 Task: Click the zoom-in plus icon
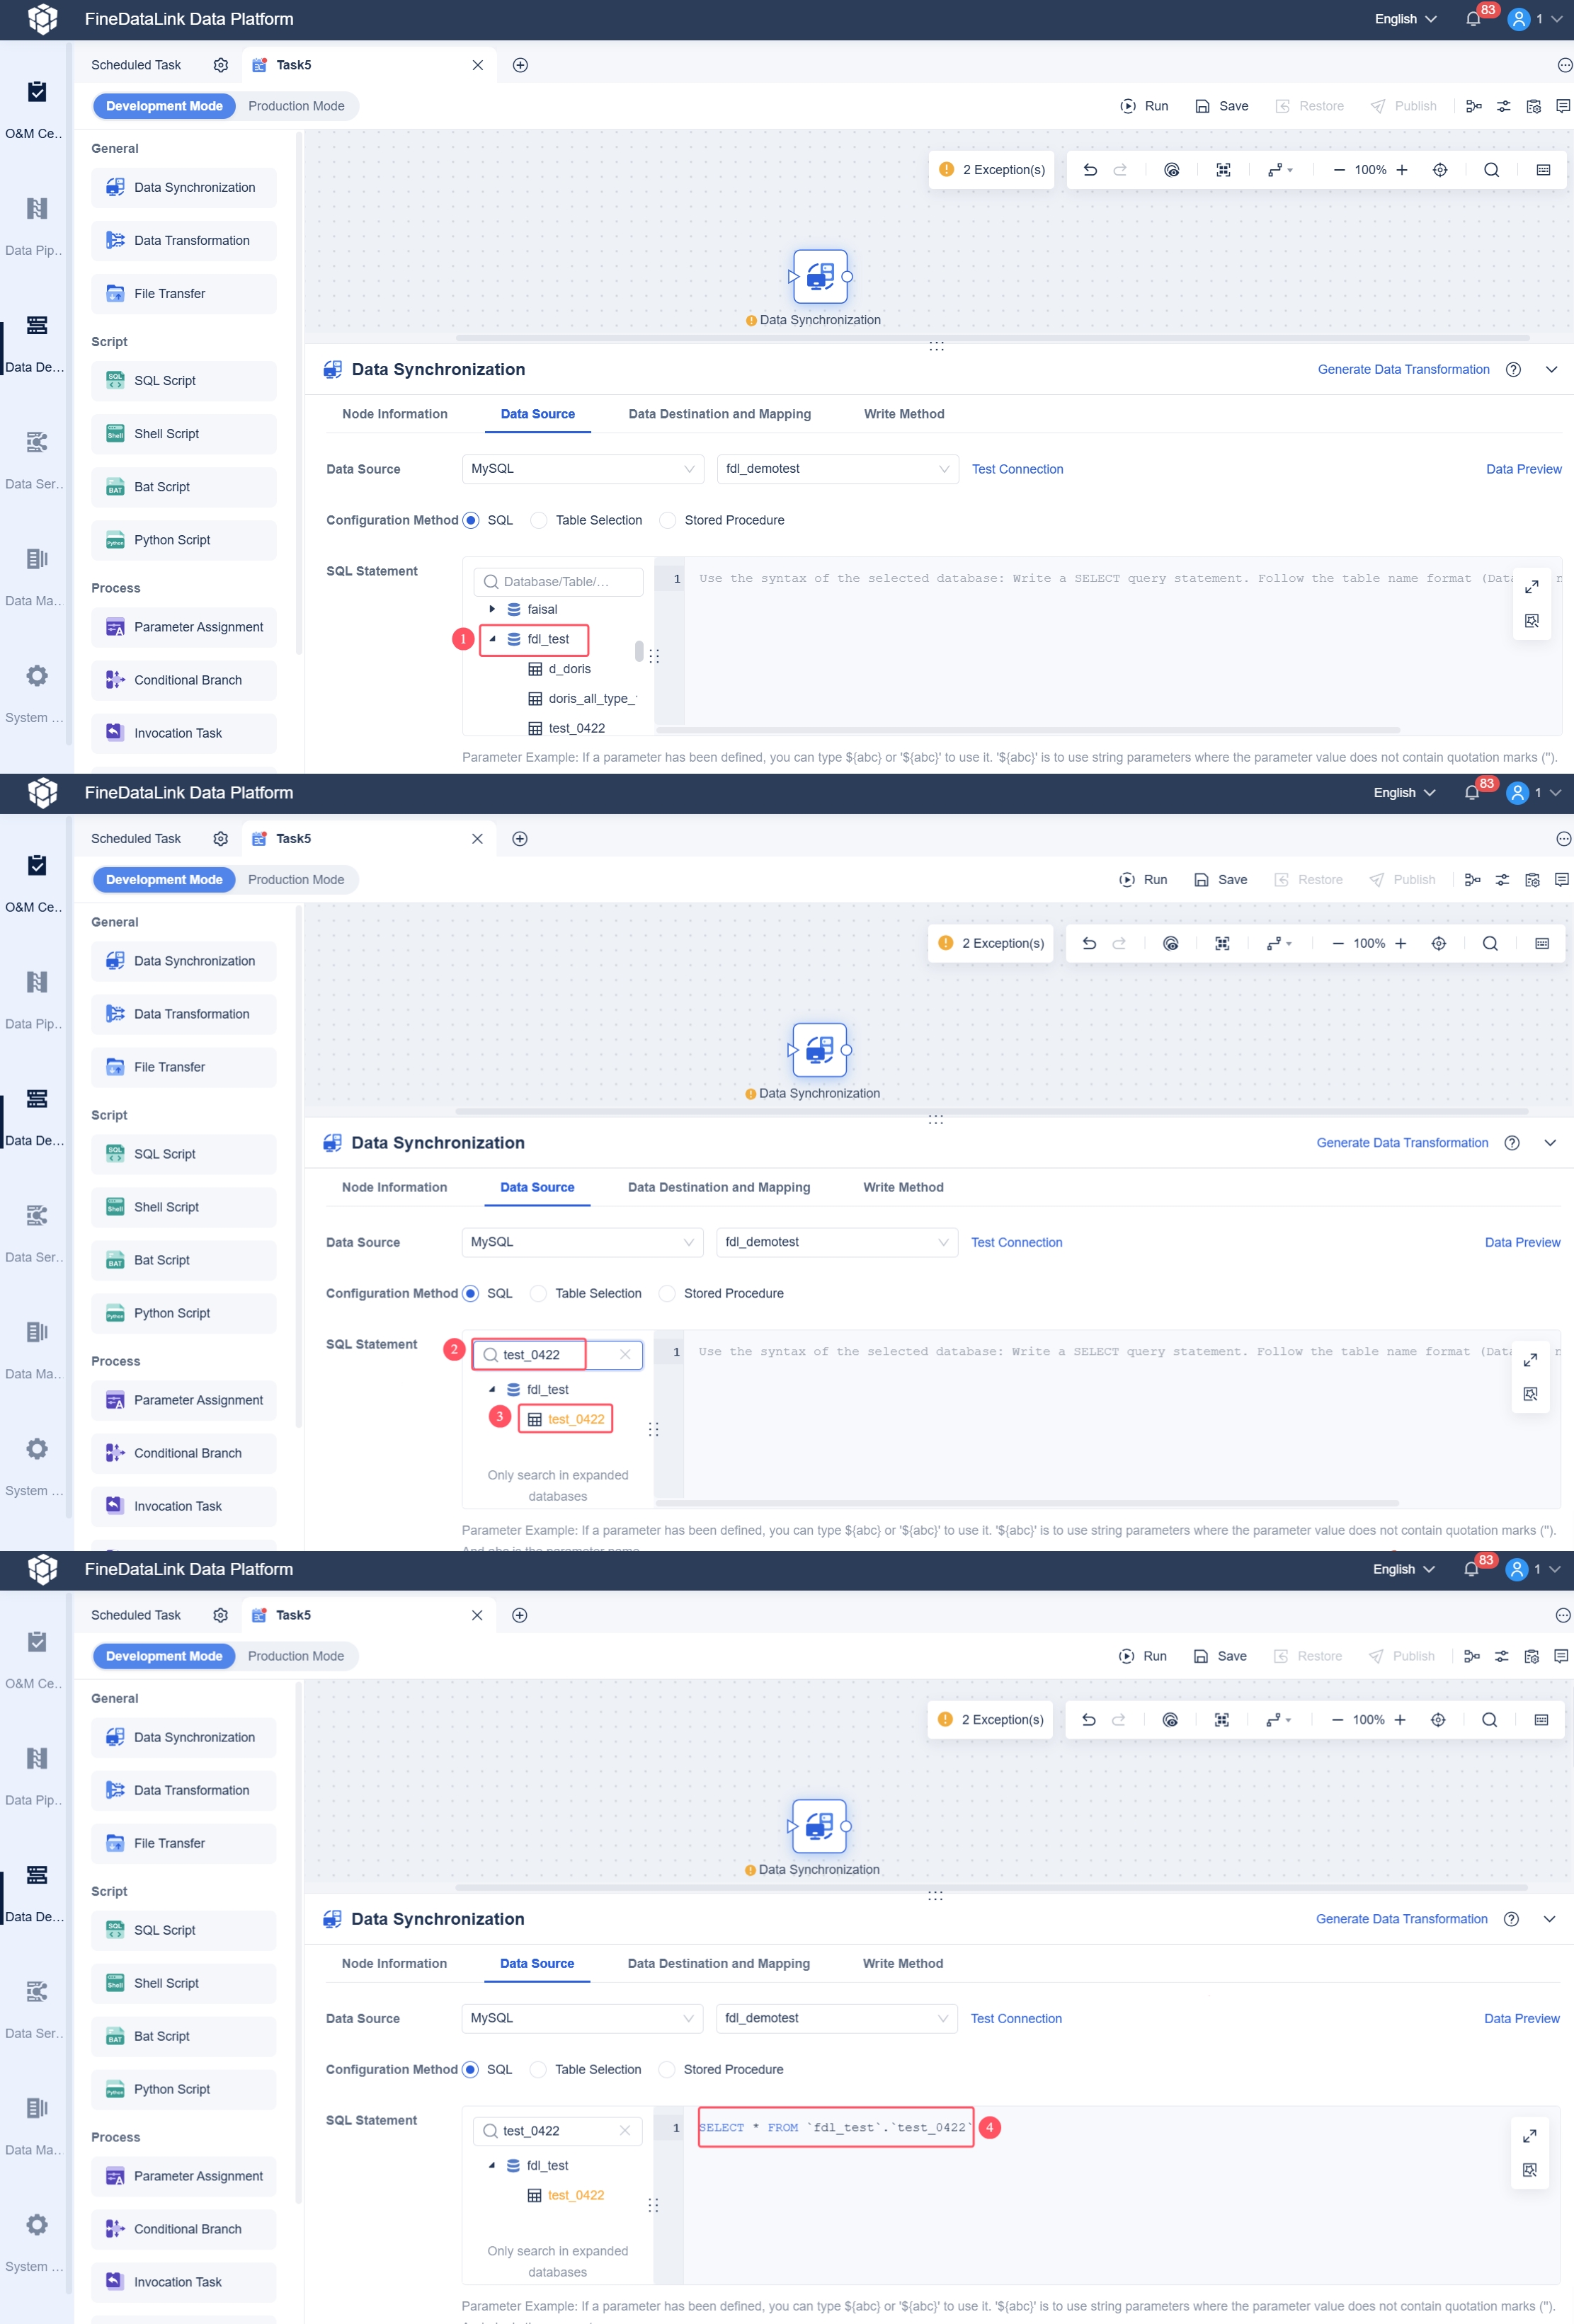coord(1401,170)
